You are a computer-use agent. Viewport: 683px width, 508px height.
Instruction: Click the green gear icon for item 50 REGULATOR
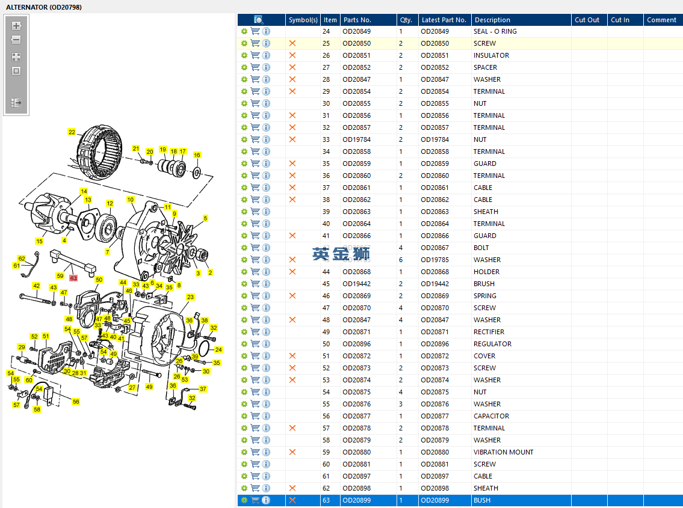pyautogui.click(x=244, y=344)
